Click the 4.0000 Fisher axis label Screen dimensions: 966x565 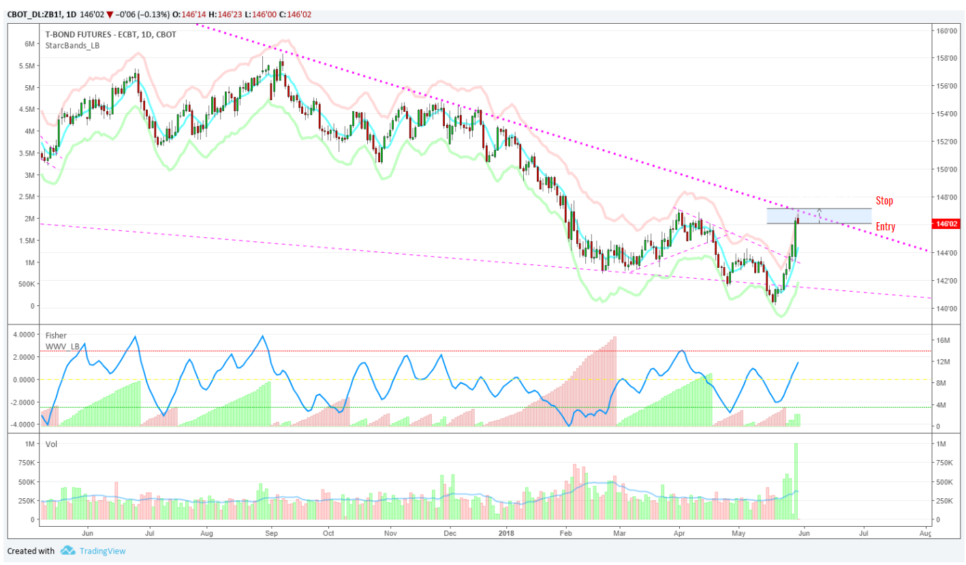click(22, 335)
